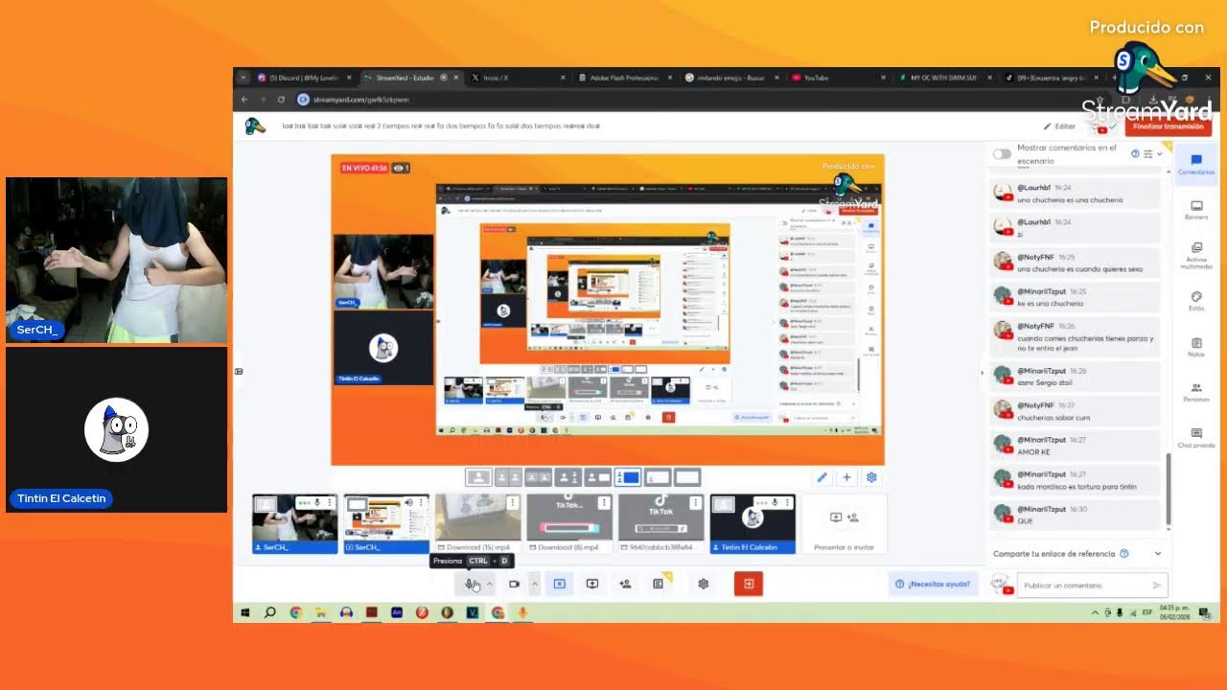Image resolution: width=1227 pixels, height=690 pixels.
Task: Open the comment filter options dropdown
Action: click(1152, 153)
